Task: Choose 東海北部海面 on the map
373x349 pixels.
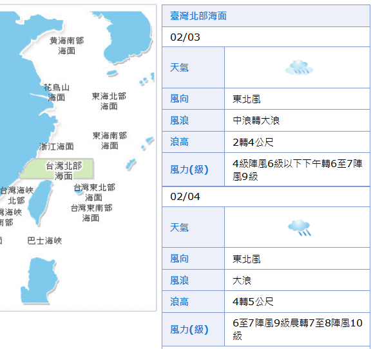Action: (109, 101)
